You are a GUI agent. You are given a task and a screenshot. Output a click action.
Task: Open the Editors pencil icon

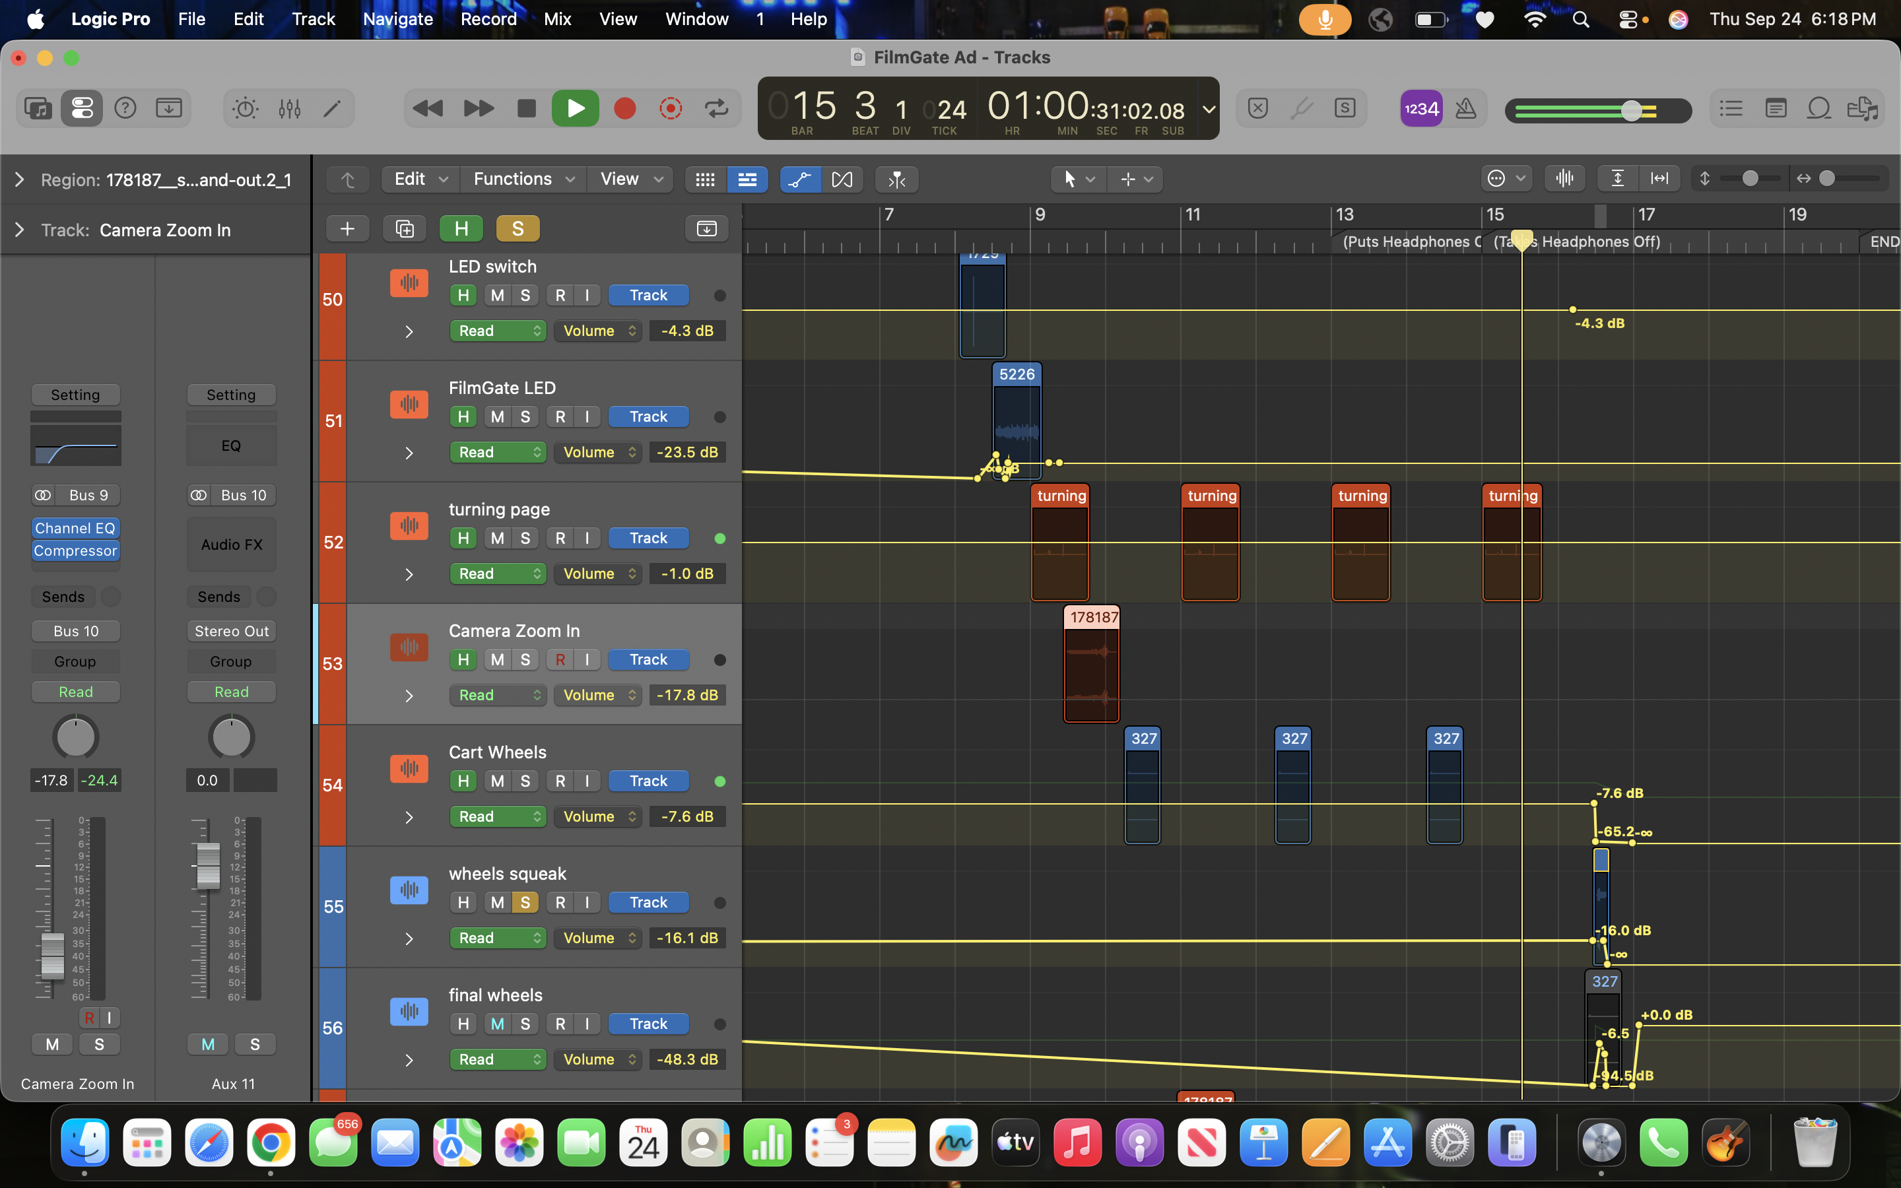[332, 108]
